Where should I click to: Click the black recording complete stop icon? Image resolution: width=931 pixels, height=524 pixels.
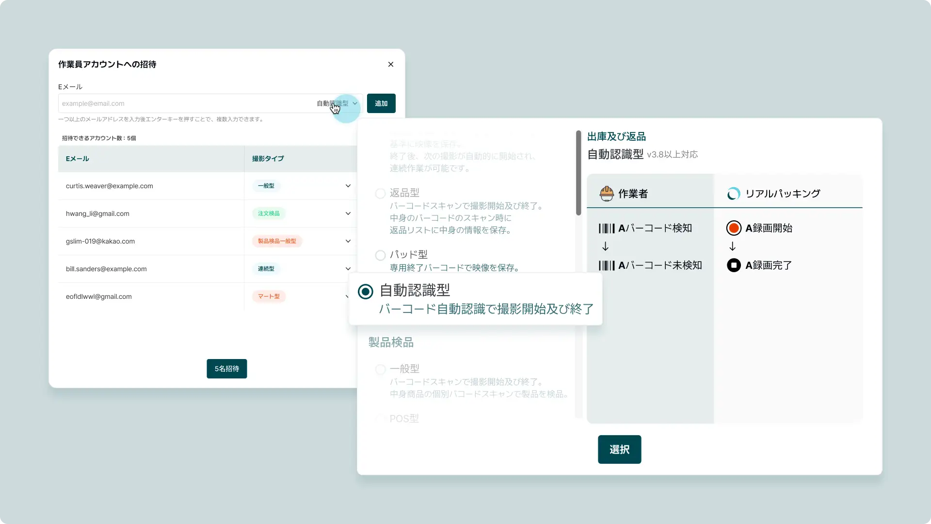[734, 265]
